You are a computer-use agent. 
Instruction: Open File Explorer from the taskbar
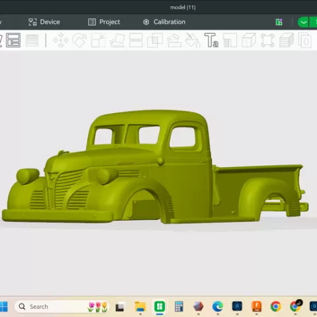140,306
